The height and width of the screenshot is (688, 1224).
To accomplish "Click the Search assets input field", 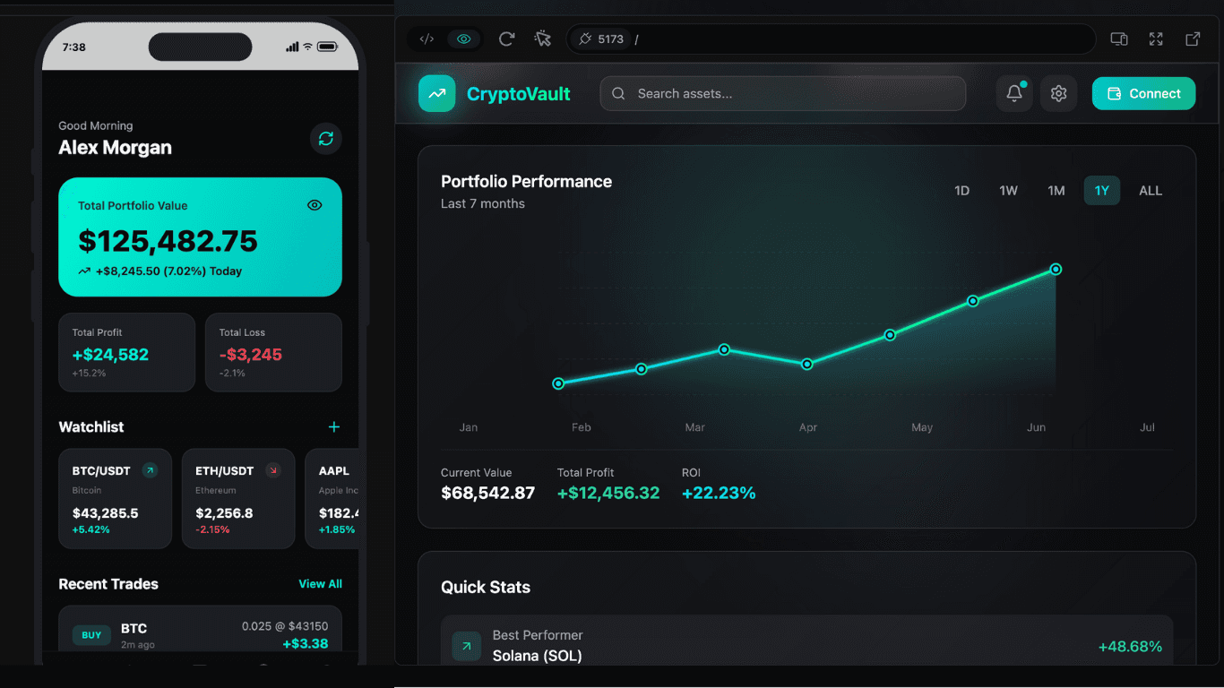I will pos(782,93).
